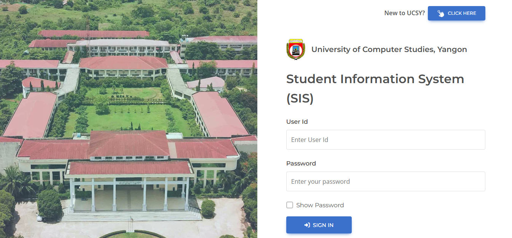Focus the Enter your password field
Image resolution: width=512 pixels, height=238 pixels.
coord(386,181)
